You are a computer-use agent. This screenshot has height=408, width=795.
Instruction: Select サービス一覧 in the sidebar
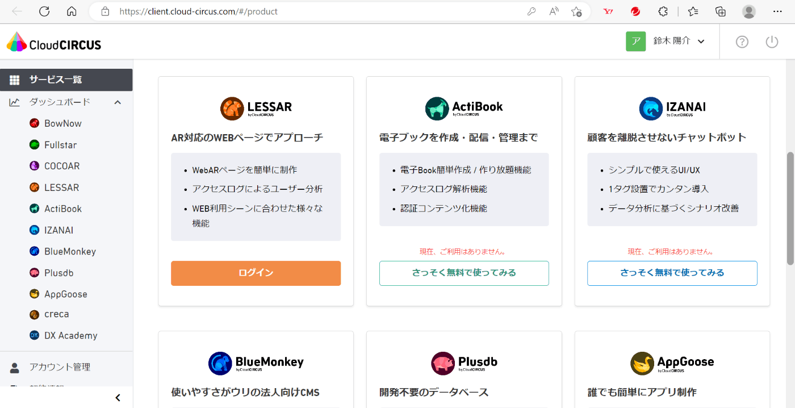[x=66, y=80]
